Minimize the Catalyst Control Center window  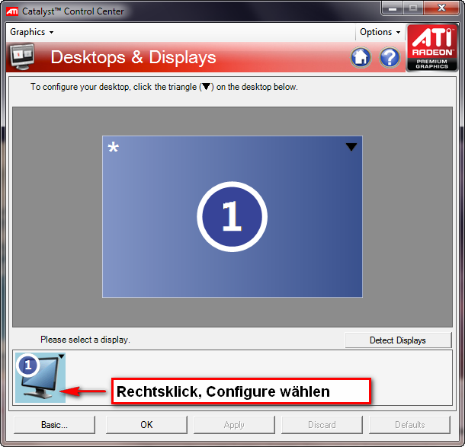393,8
